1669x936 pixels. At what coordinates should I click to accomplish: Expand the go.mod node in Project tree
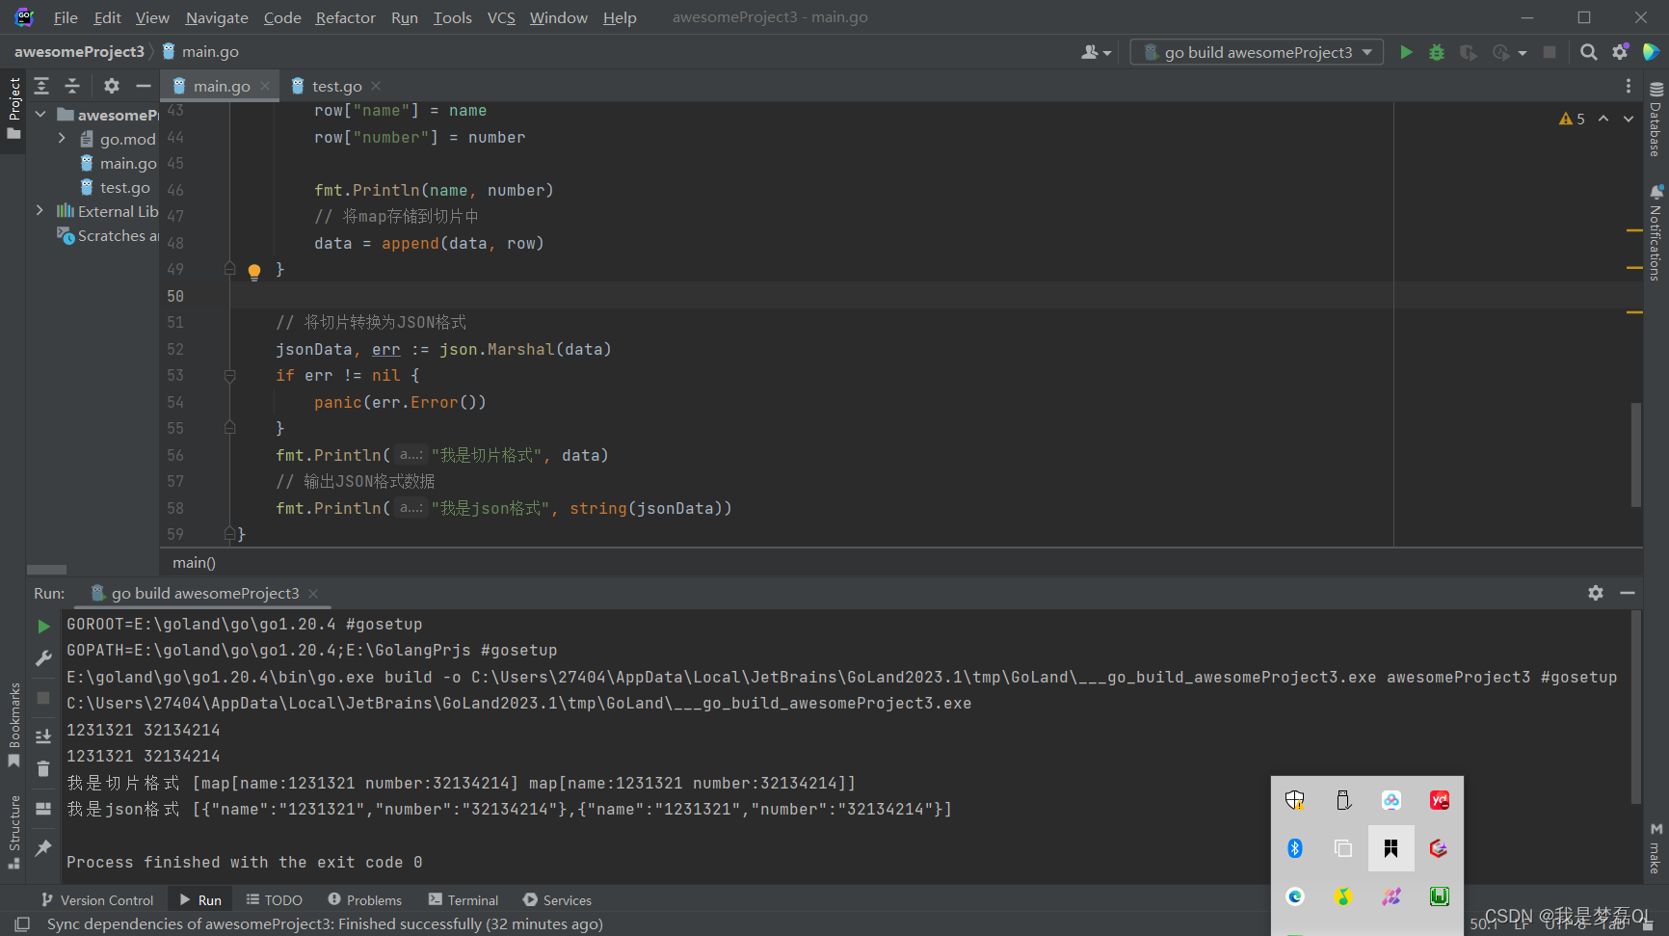61,139
